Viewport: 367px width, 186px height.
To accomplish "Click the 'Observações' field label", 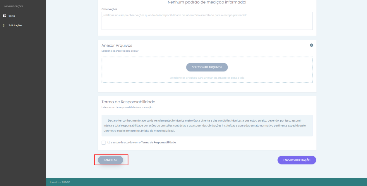I will [x=109, y=9].
